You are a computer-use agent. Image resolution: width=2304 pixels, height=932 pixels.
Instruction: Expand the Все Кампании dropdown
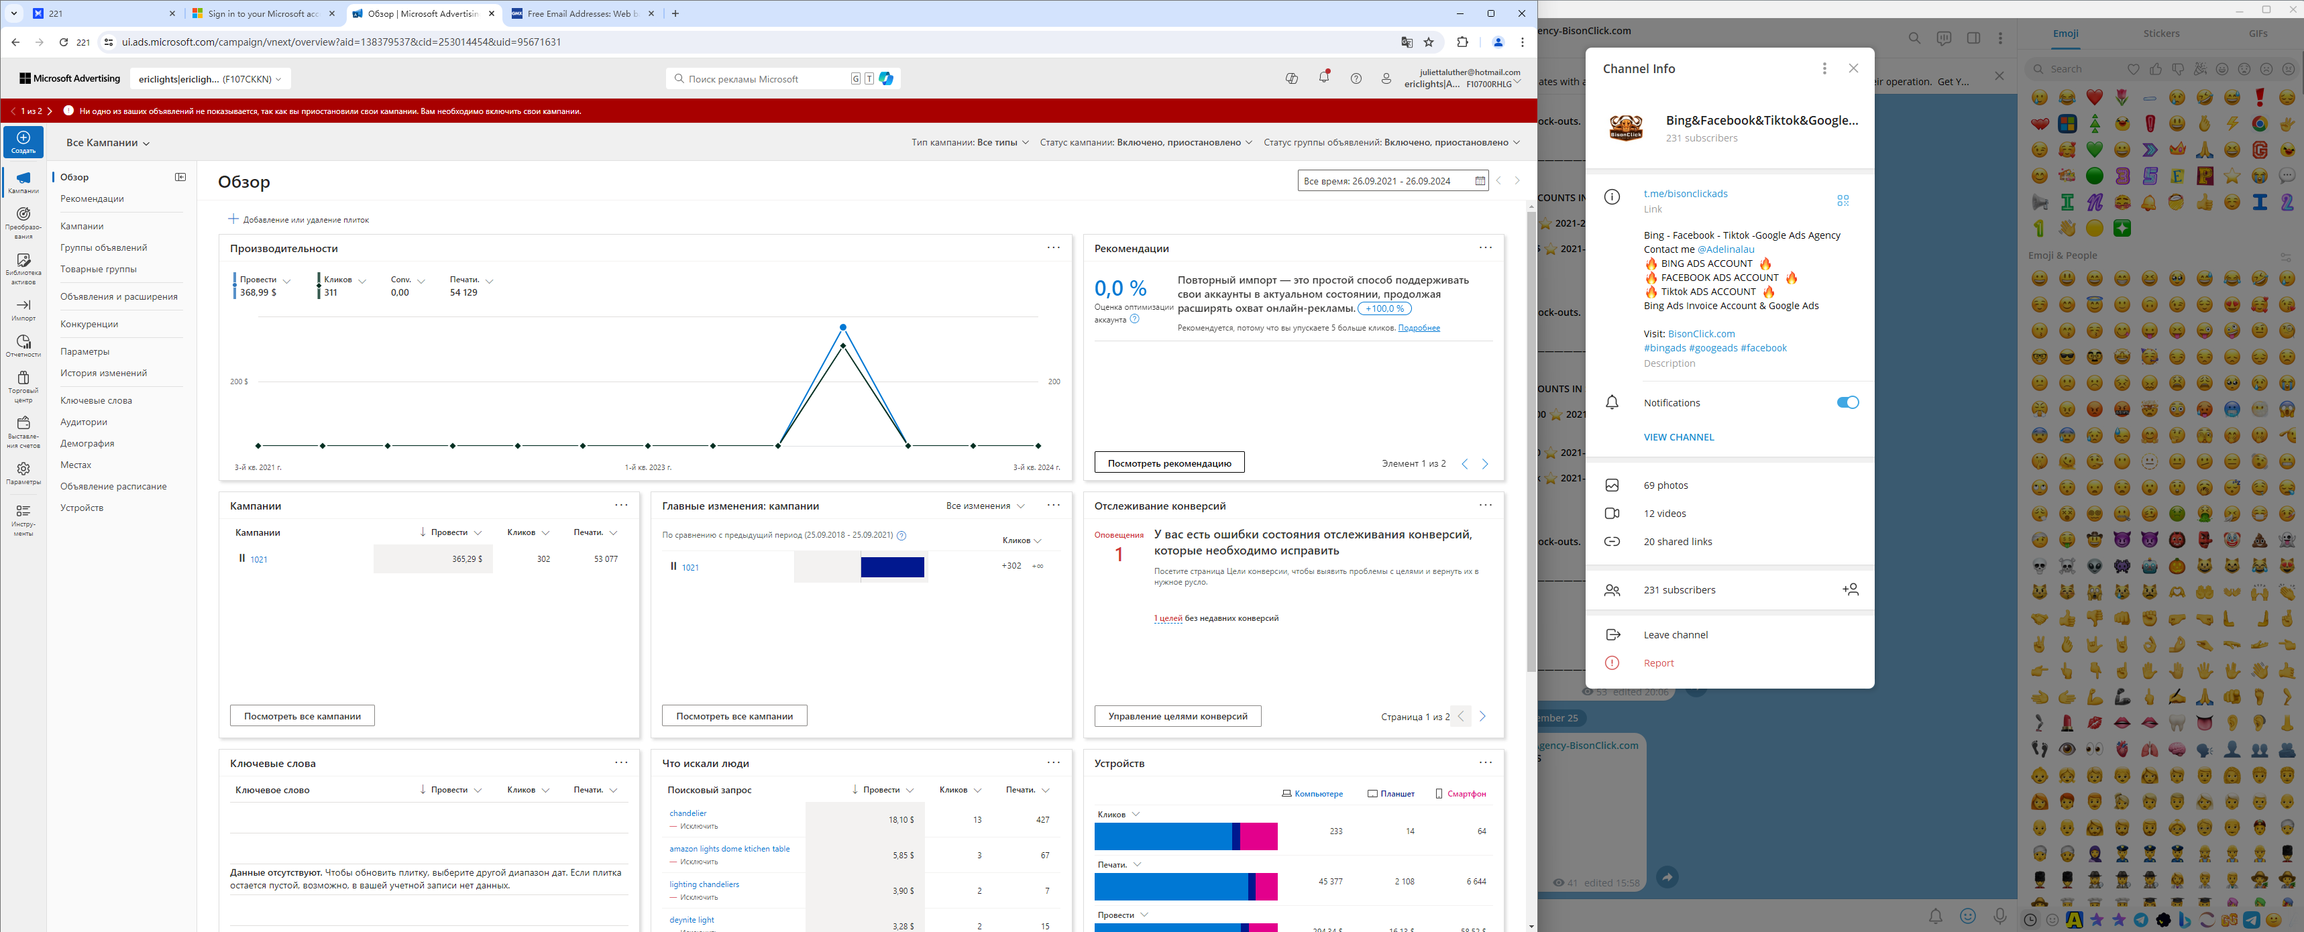108,143
